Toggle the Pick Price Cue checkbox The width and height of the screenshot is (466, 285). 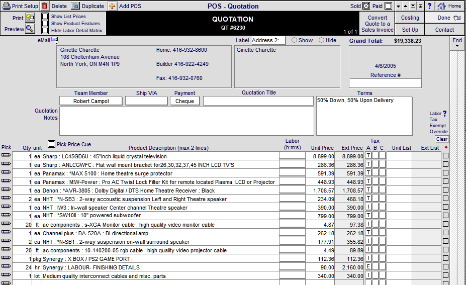point(51,144)
